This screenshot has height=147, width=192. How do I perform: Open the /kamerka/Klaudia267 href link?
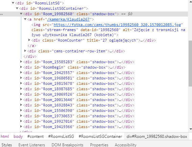(68, 19)
